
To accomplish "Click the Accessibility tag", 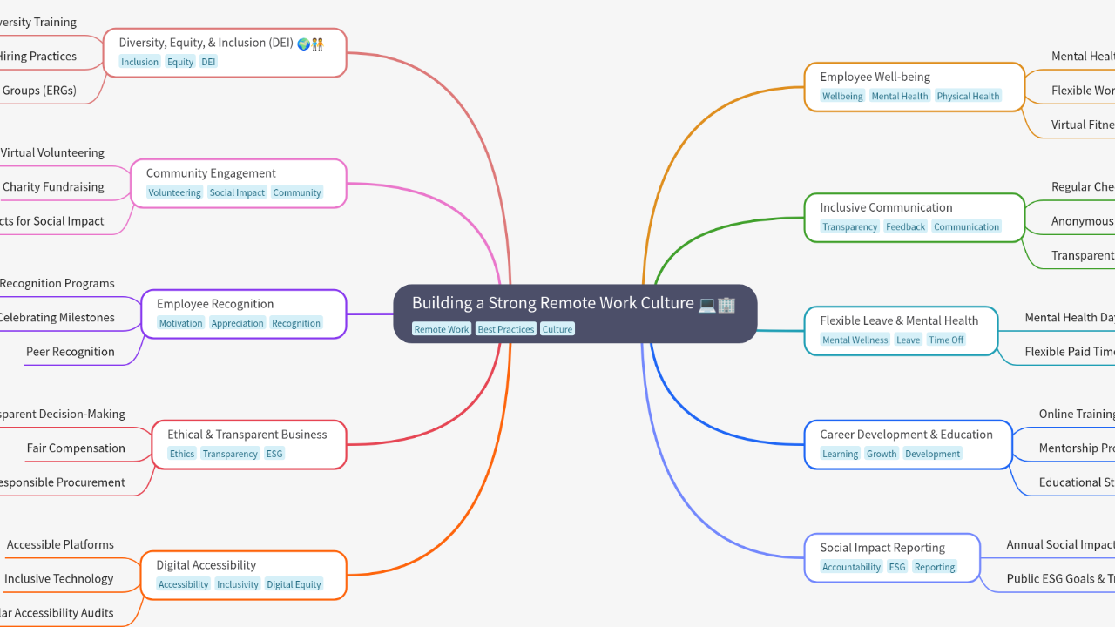I will pos(183,584).
